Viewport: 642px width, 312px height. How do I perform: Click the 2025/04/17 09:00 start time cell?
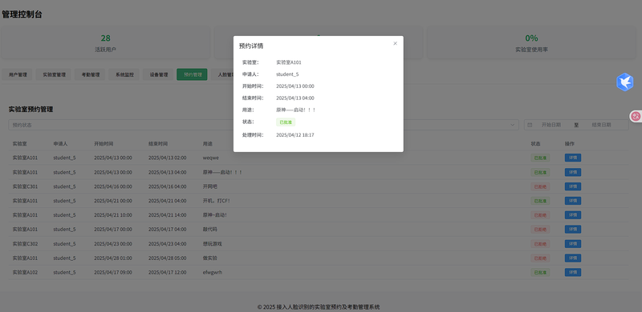click(113, 272)
